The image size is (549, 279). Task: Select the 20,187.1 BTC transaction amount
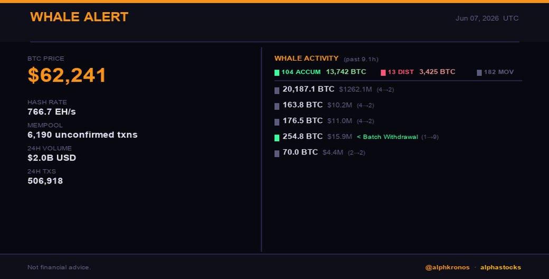pyautogui.click(x=308, y=89)
